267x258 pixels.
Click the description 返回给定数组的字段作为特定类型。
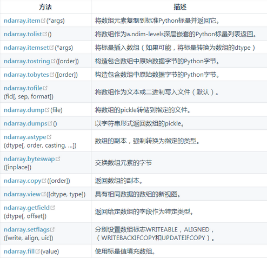(144, 211)
